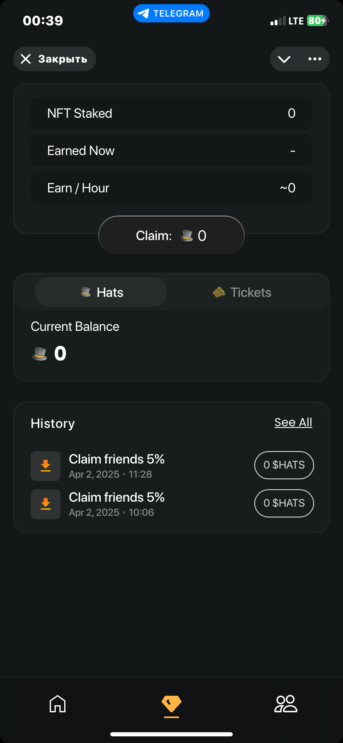Screen dimensions: 343x743
Task: Click download icon of 10:06 history entry
Action: coord(46,504)
